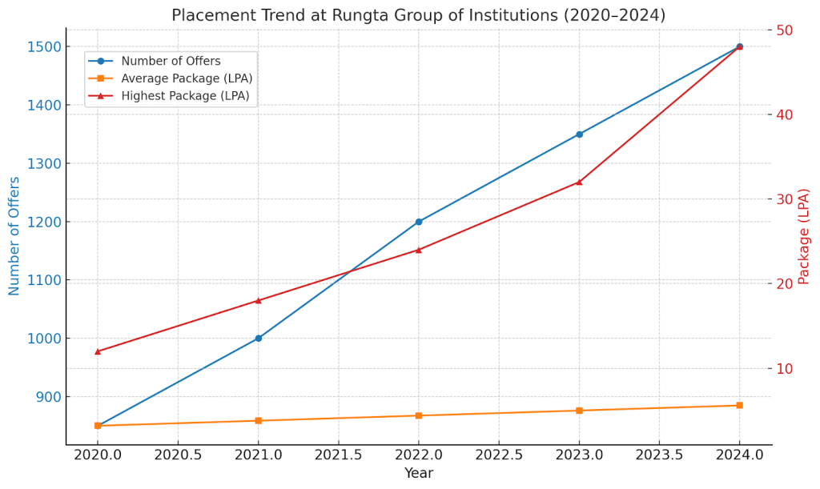The width and height of the screenshot is (820, 489).
Task: Select the orange square data point at 2024
Action: (x=739, y=405)
